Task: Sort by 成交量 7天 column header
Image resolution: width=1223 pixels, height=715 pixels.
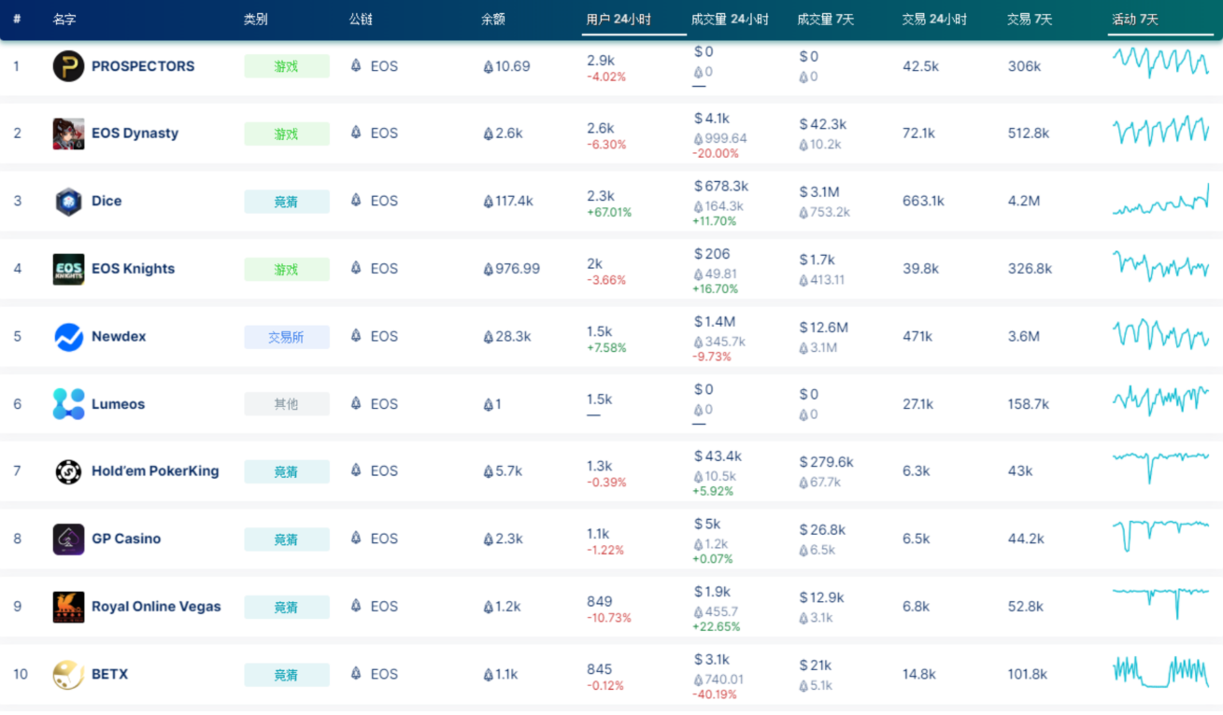Action: pos(826,20)
